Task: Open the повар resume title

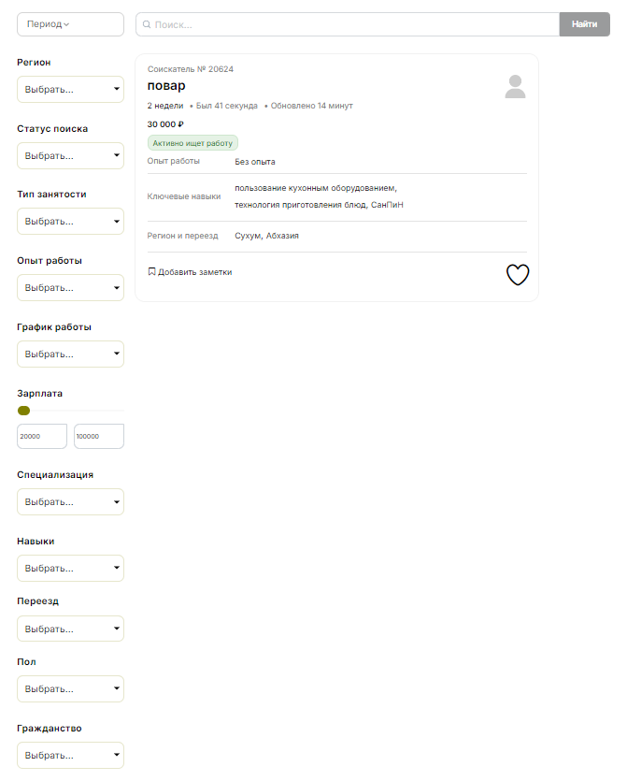Action: click(166, 86)
